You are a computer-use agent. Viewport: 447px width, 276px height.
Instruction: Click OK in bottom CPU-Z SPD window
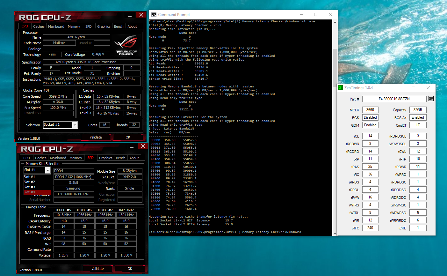click(x=130, y=269)
